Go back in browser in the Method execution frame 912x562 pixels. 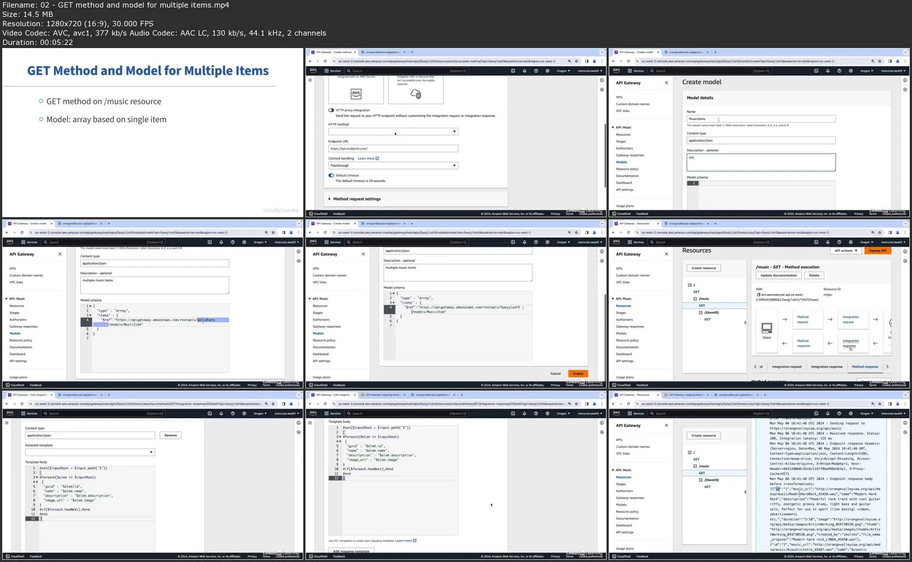[x=613, y=233]
